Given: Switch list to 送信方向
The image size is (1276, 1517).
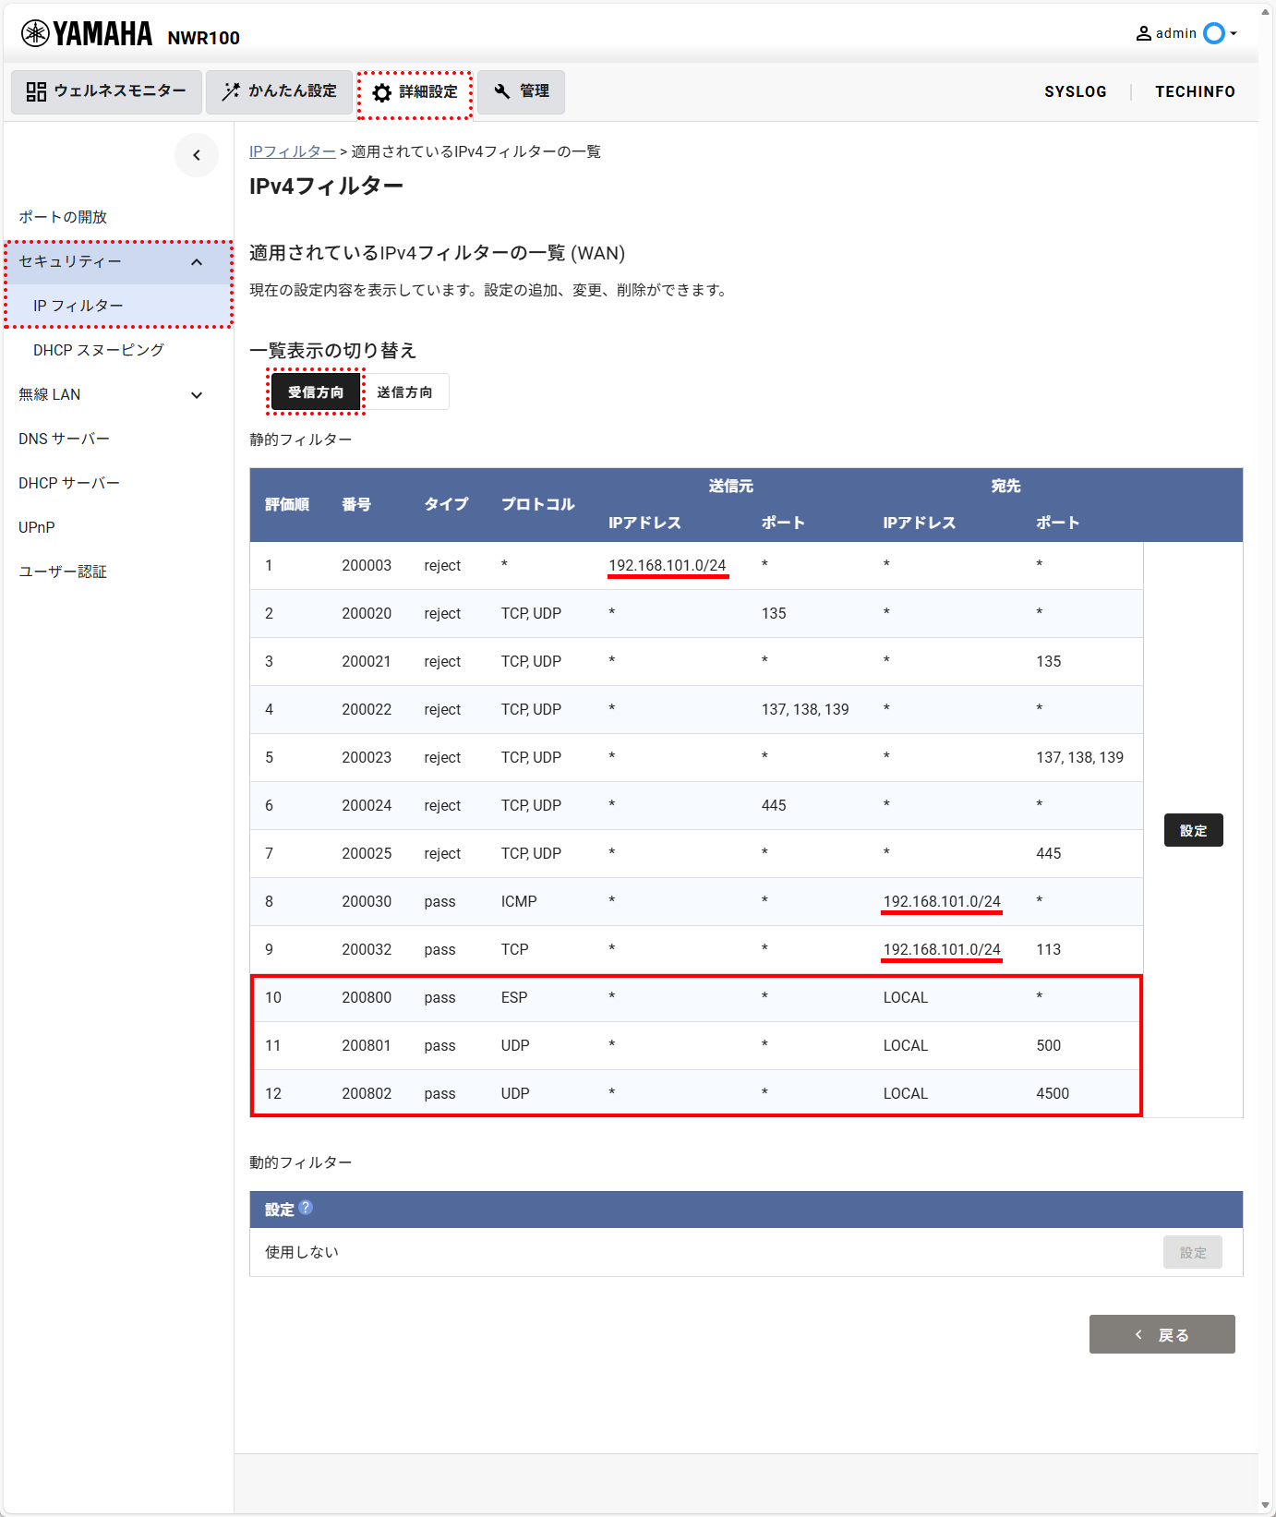Looking at the screenshot, I should [404, 392].
